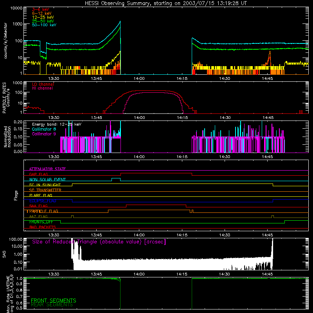
Task: Click the PARTICLE RATES y-axis label
Action: pos(4,97)
